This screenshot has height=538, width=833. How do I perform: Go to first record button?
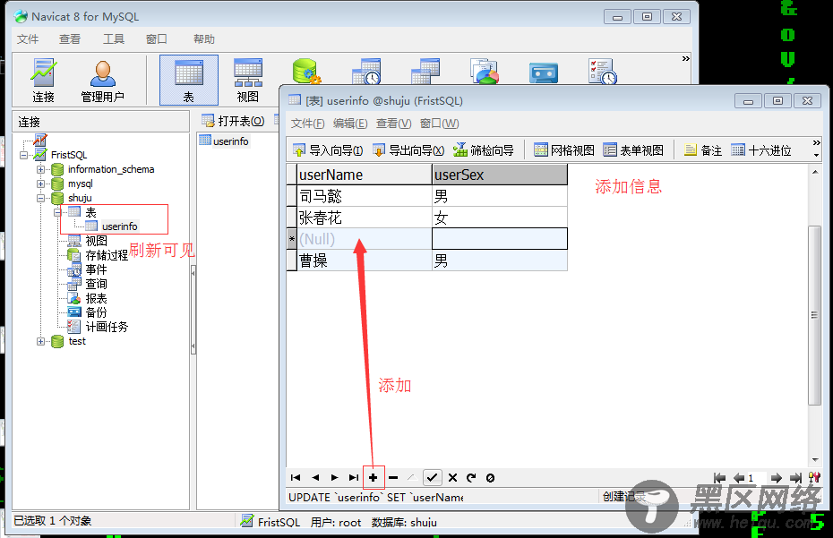tap(296, 477)
